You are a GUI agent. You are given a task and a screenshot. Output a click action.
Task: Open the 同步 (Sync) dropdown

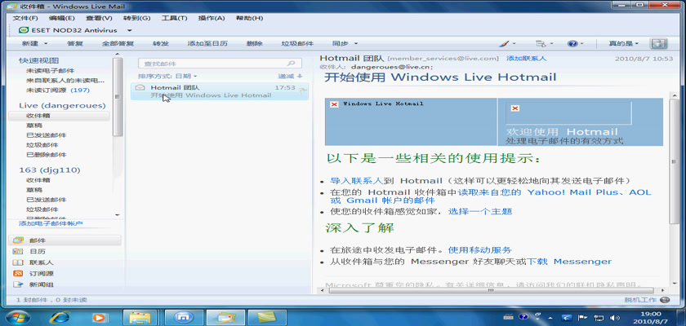[357, 43]
